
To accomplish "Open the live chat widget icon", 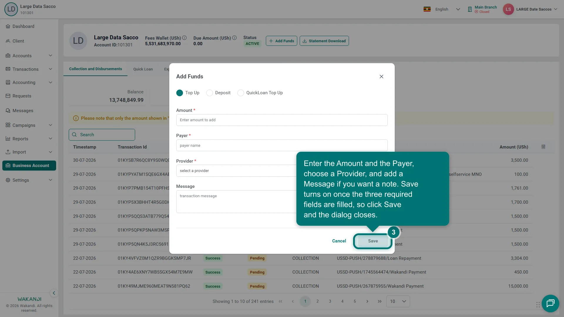I will coord(550,303).
